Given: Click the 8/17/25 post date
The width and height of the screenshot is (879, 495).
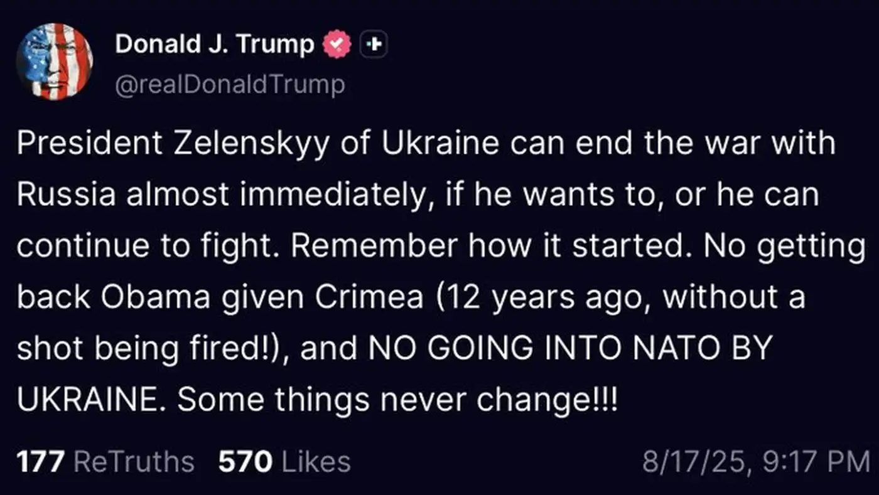Looking at the screenshot, I should click(690, 463).
